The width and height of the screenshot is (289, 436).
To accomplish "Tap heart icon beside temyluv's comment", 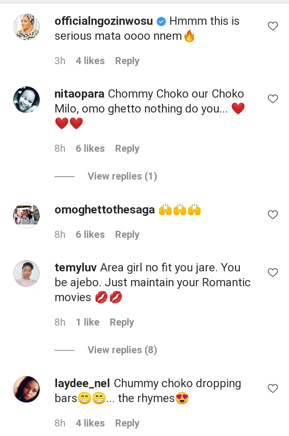I will [x=273, y=273].
